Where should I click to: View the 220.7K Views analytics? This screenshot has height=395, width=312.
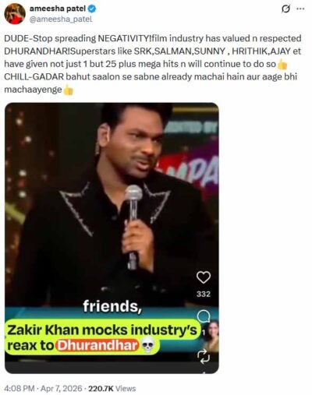click(x=112, y=389)
